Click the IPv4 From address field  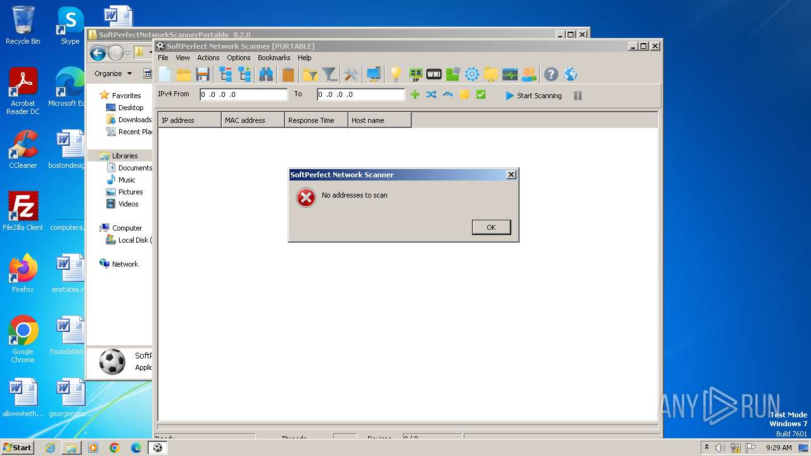click(243, 95)
